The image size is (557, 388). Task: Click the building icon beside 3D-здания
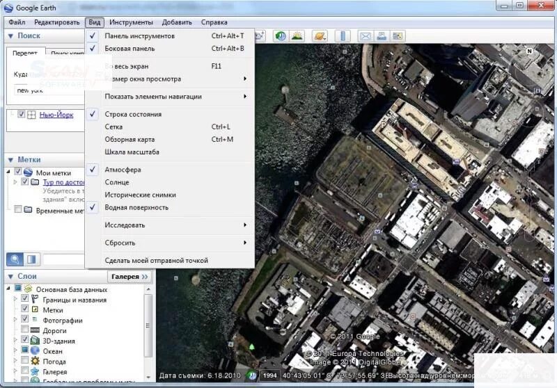pos(35,341)
